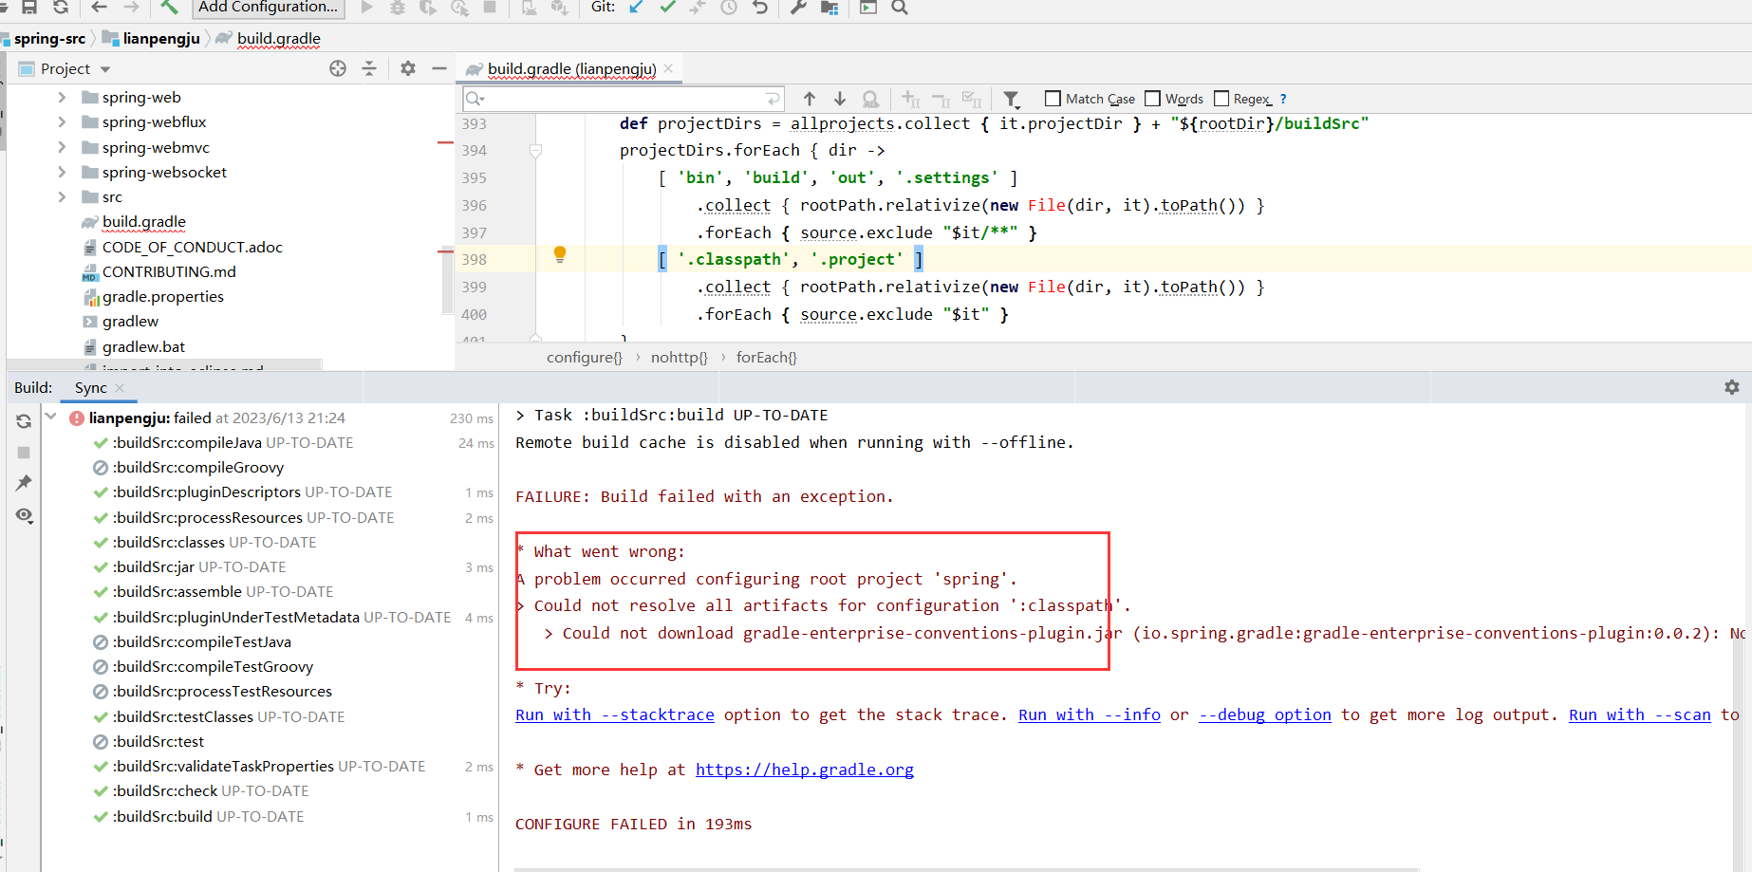Screen dimensions: 1752x872
Task: Open the search filter funnel icon
Action: 1012,99
